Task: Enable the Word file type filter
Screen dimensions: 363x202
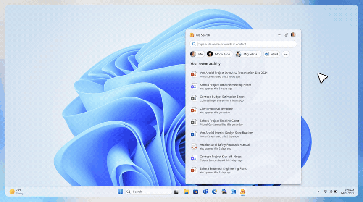Action: 272,54
